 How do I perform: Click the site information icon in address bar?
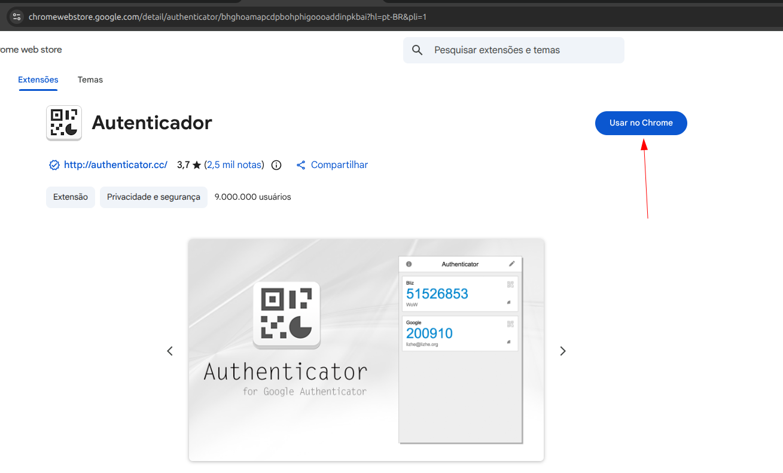17,17
